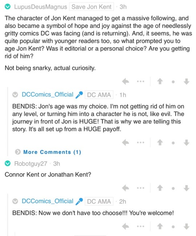196x236 pixels.
Task: Upvote Robotguy27's Connor Kent question
Action: (x=160, y=188)
